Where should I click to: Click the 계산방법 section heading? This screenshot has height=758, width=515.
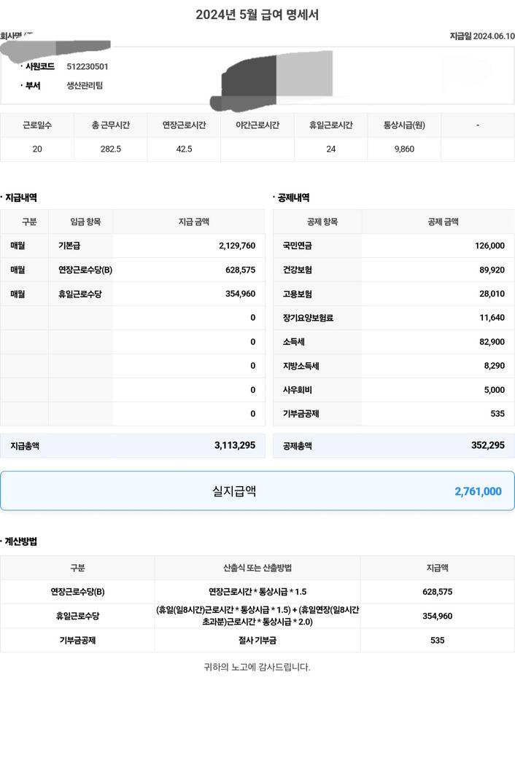point(22,542)
